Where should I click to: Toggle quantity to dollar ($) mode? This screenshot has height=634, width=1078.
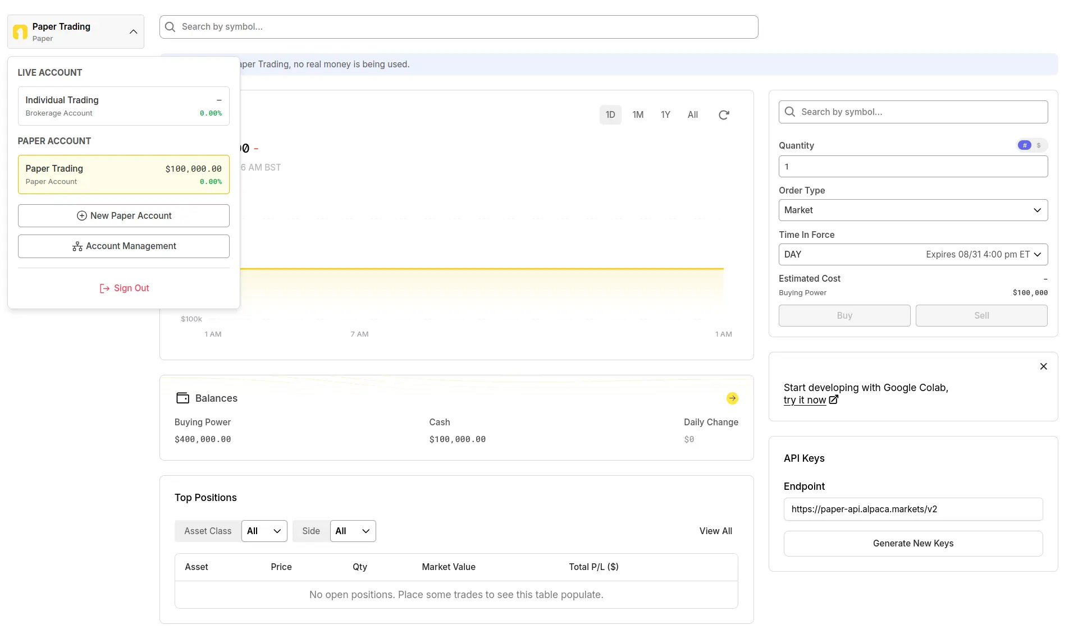(1039, 145)
